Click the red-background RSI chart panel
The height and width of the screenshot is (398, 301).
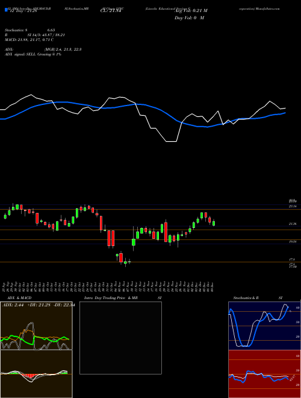point(264,374)
